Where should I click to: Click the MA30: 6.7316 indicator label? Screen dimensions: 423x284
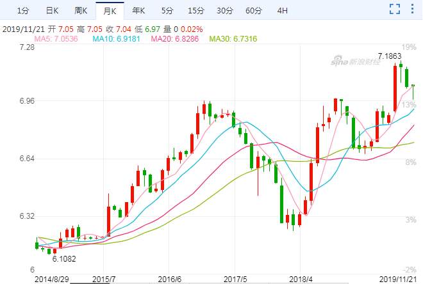(233, 39)
